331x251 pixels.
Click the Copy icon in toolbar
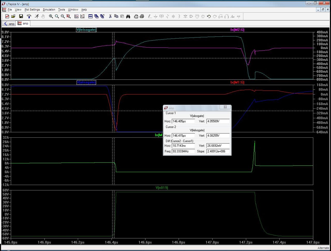[x=116, y=16]
